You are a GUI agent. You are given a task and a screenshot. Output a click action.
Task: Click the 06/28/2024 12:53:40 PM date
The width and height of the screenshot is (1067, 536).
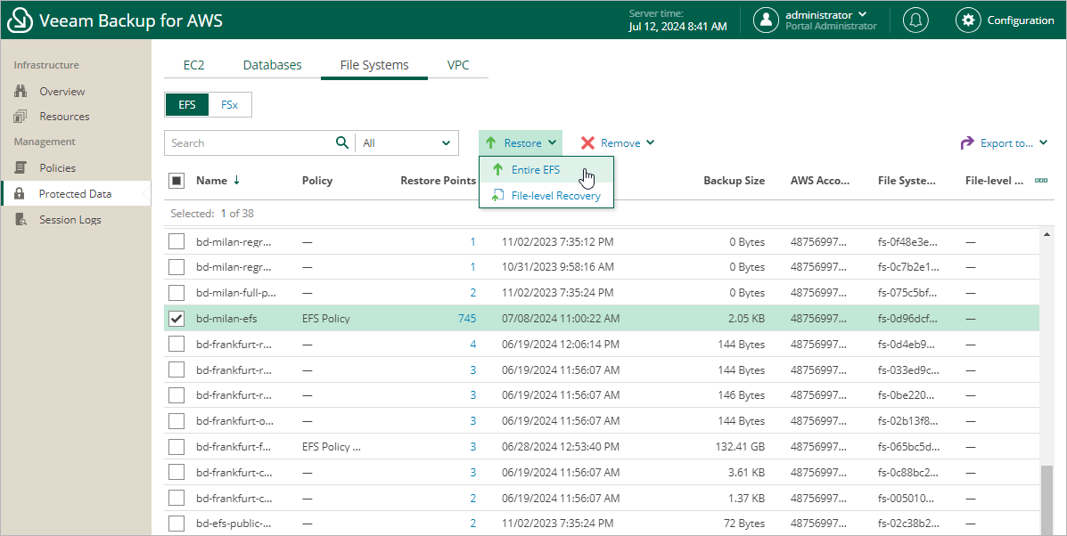(x=561, y=447)
